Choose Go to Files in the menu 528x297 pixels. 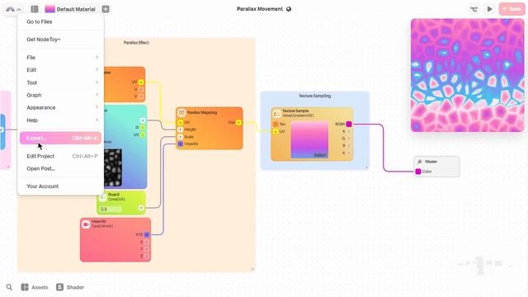pyautogui.click(x=60, y=21)
